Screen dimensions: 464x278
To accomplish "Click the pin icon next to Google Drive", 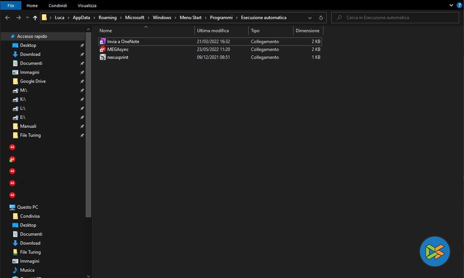I will click(x=82, y=81).
